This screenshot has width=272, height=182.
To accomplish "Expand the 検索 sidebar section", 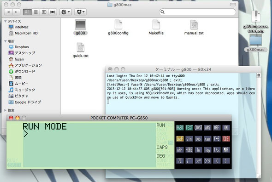I will (6, 110).
